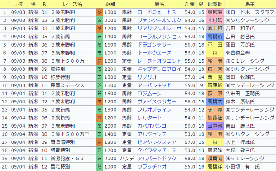Select race name 飯豊特別
276x171 pixels.
tap(60, 150)
